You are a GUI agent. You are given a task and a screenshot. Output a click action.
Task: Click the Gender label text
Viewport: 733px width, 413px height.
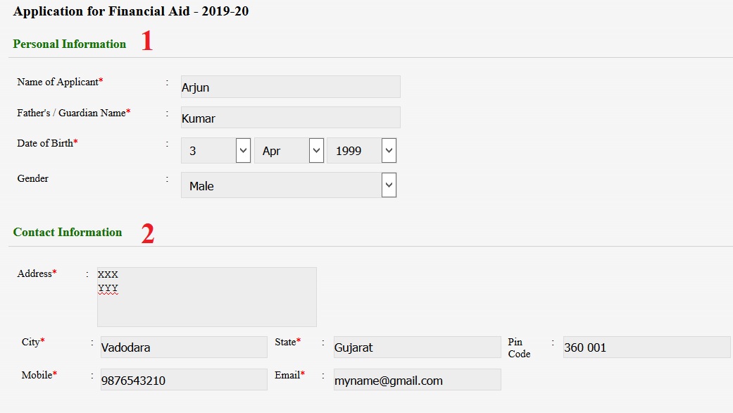[x=32, y=178]
